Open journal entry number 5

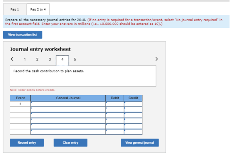[x=75, y=60]
